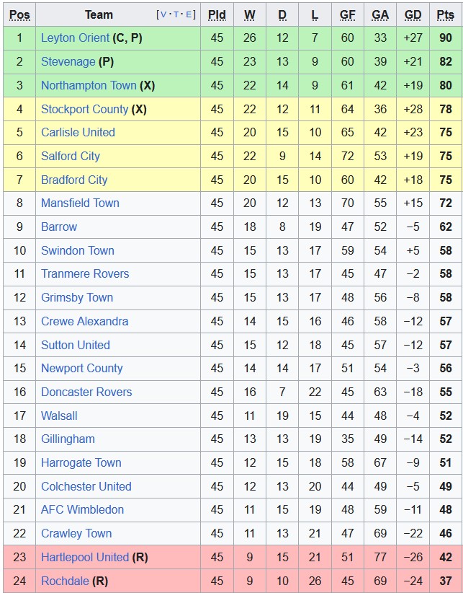Click the Pos column header abbreviation
463x593 pixels.
[19, 14]
